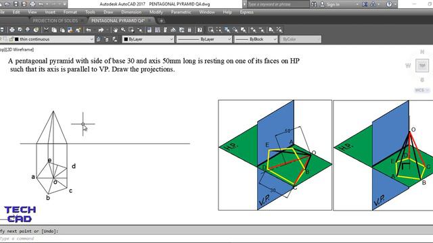Click the Zoom Scale icon

click(227, 30)
